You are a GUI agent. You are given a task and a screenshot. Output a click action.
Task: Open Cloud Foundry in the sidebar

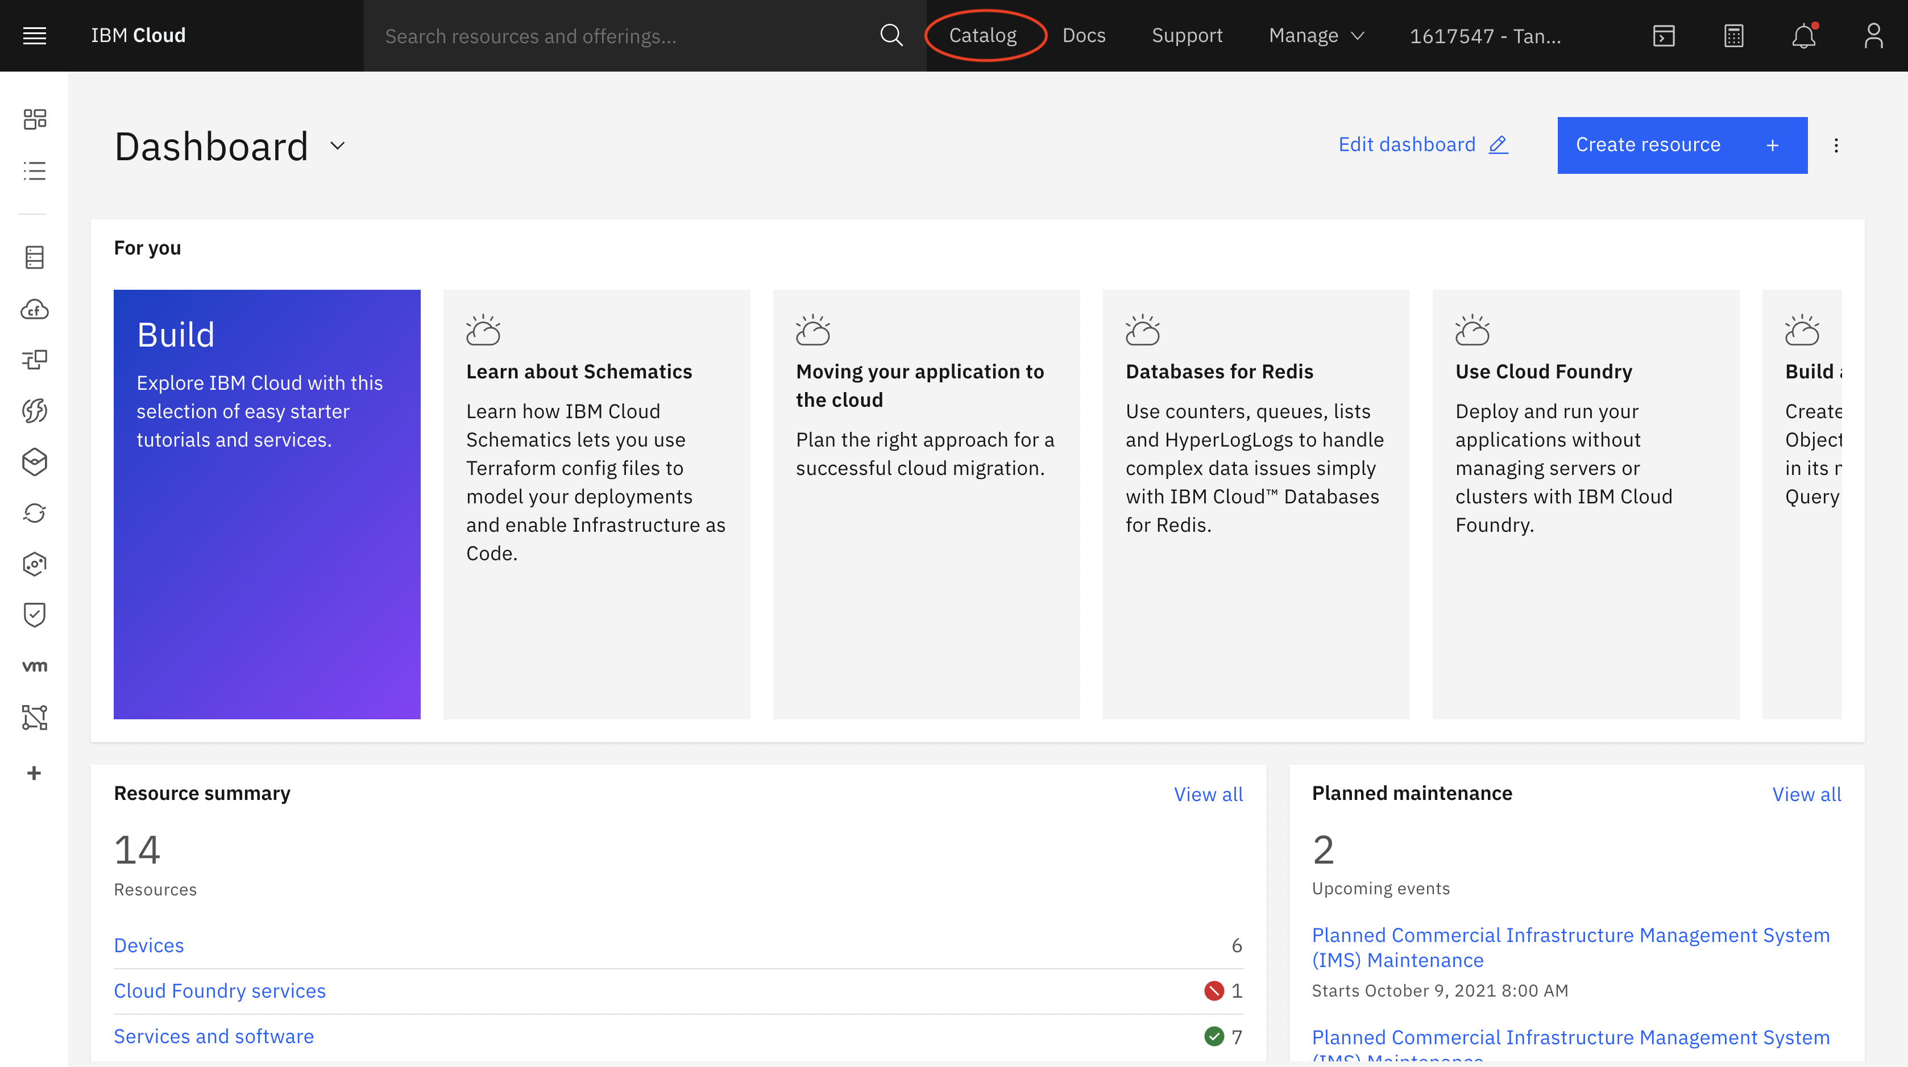[34, 309]
